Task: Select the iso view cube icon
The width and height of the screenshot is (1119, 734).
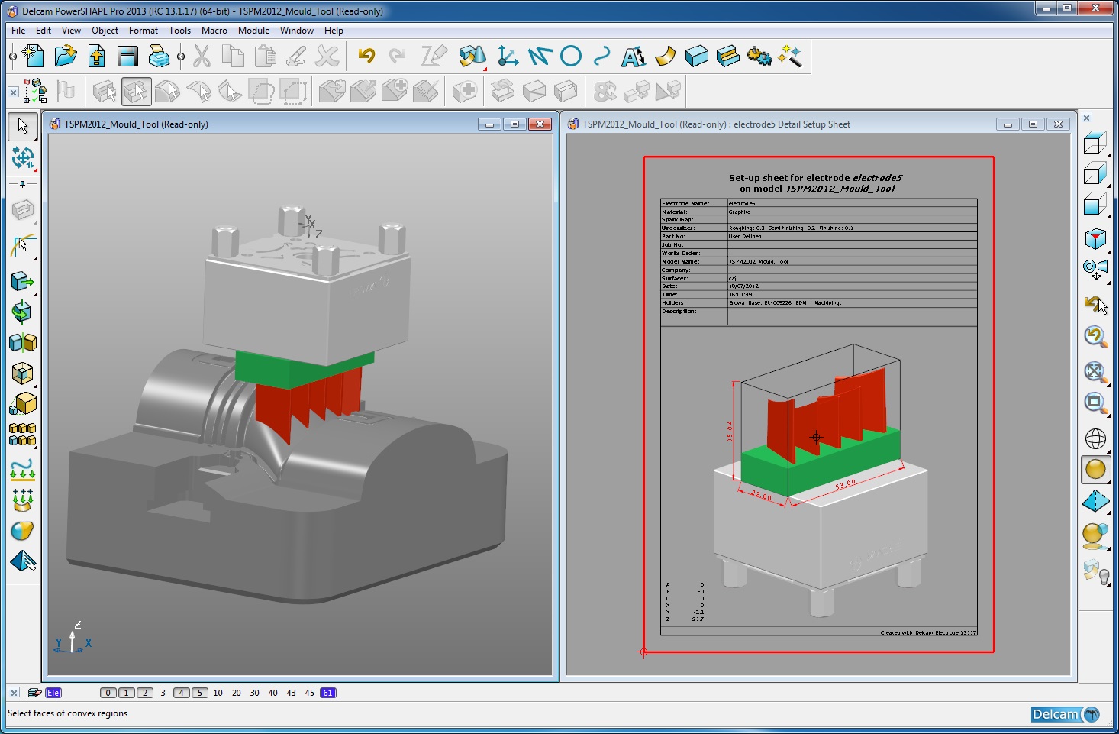Action: [1095, 239]
